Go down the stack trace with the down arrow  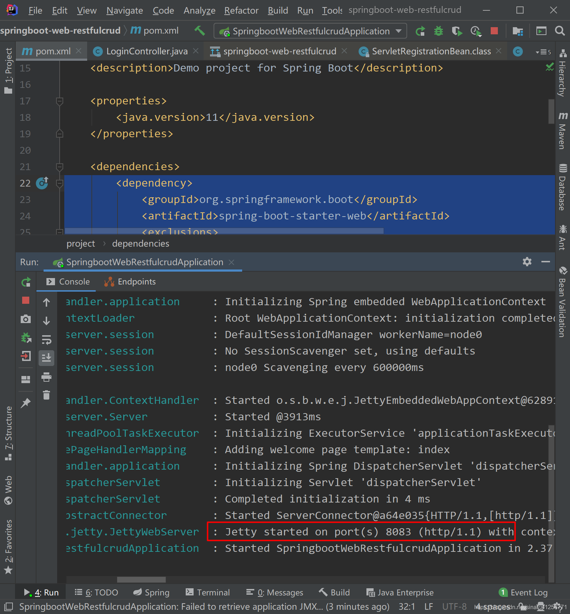(46, 321)
